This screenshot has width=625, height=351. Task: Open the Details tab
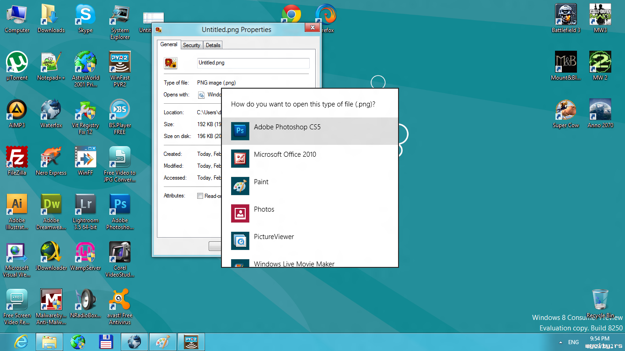click(x=213, y=45)
